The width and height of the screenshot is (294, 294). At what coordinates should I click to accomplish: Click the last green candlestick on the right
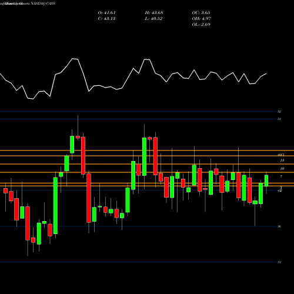[x=266, y=181]
